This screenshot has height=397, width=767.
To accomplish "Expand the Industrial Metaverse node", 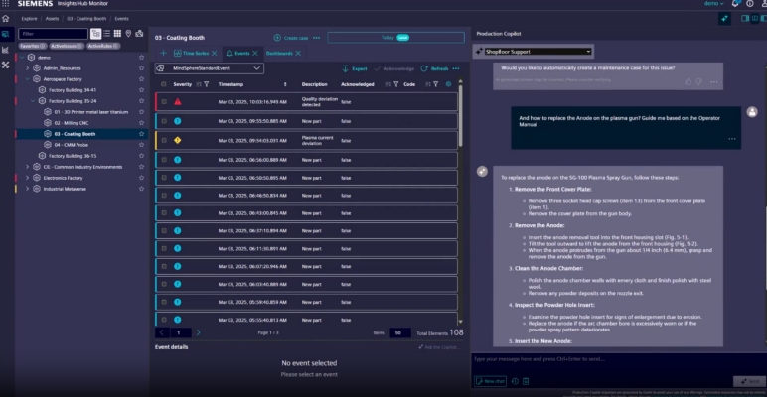I will 28,189.
